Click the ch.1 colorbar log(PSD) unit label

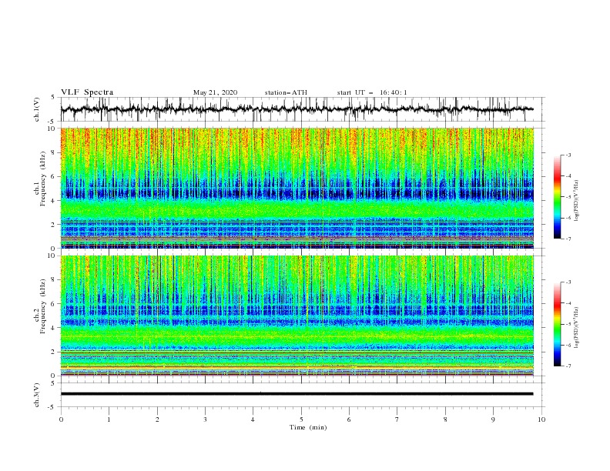pos(577,201)
